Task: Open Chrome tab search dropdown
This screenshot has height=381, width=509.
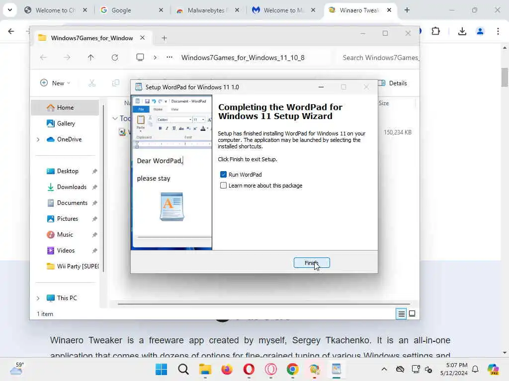Action: [10, 10]
